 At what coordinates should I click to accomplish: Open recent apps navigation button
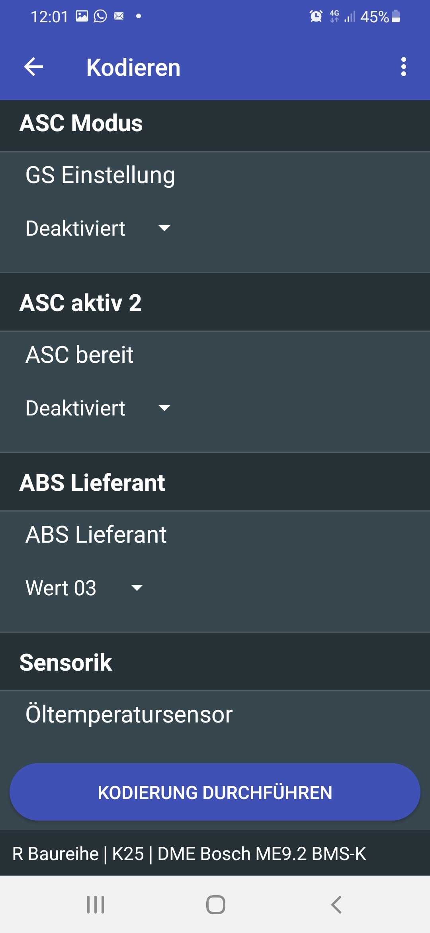(96, 904)
